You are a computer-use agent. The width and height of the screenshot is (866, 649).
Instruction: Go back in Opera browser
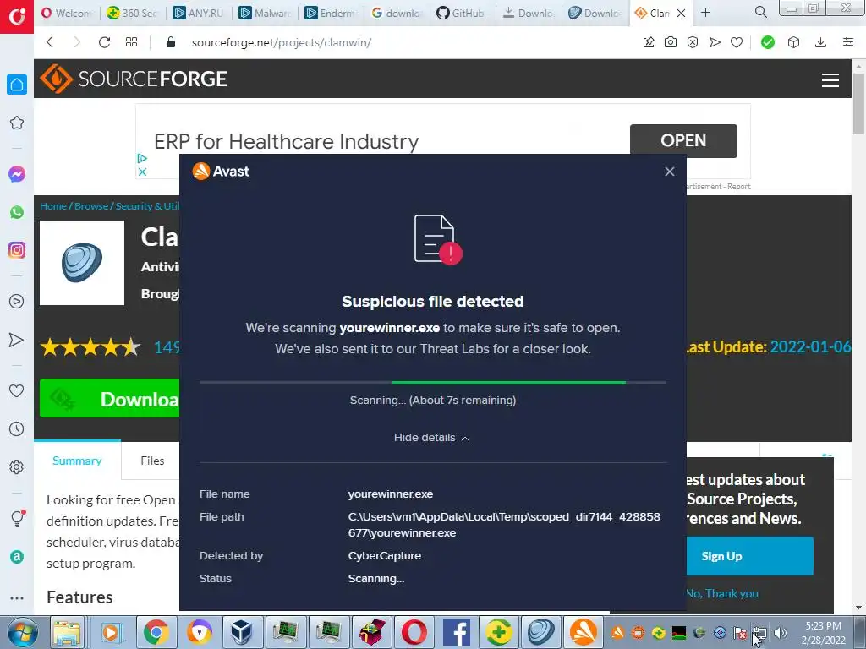pos(50,42)
